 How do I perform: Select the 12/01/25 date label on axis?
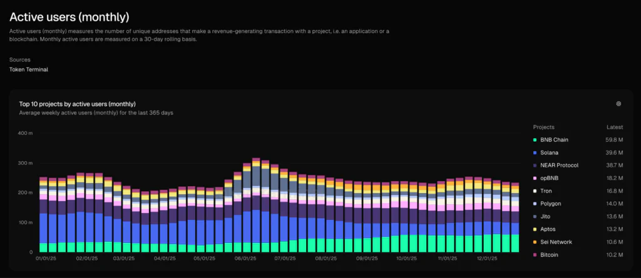[486, 258]
